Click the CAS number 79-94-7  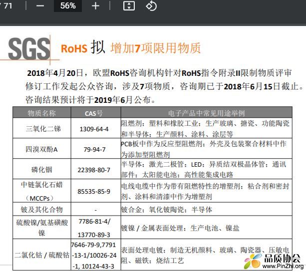(95, 149)
